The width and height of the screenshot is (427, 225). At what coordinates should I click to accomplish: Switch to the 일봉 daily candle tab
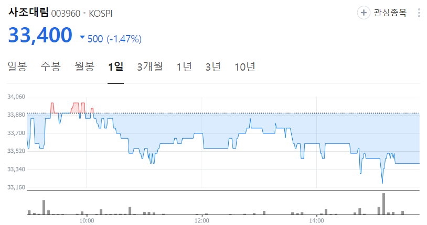click(x=17, y=66)
